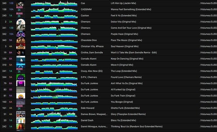The width and height of the screenshot is (217, 132).
Task: Click album art for Pass The Music
Action: click(x=21, y=40)
